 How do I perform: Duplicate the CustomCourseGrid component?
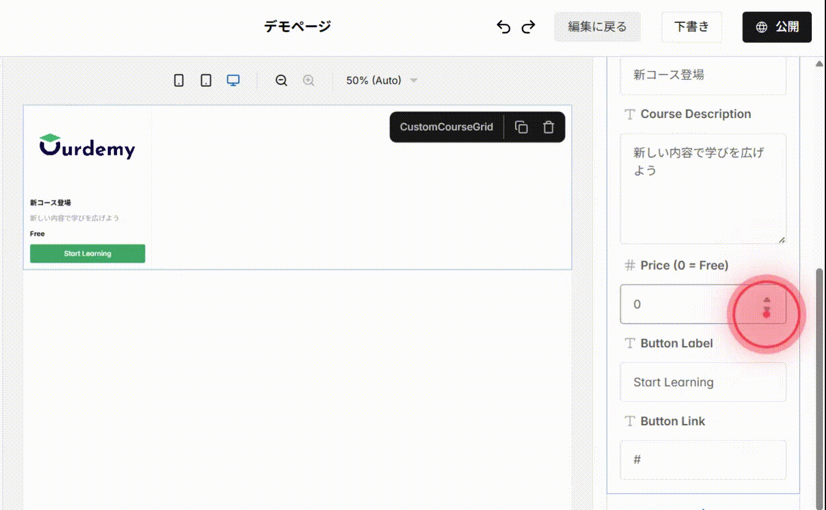(x=521, y=127)
